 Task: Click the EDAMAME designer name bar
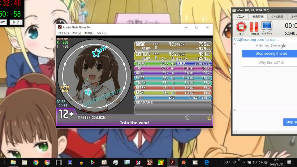(x=173, y=102)
